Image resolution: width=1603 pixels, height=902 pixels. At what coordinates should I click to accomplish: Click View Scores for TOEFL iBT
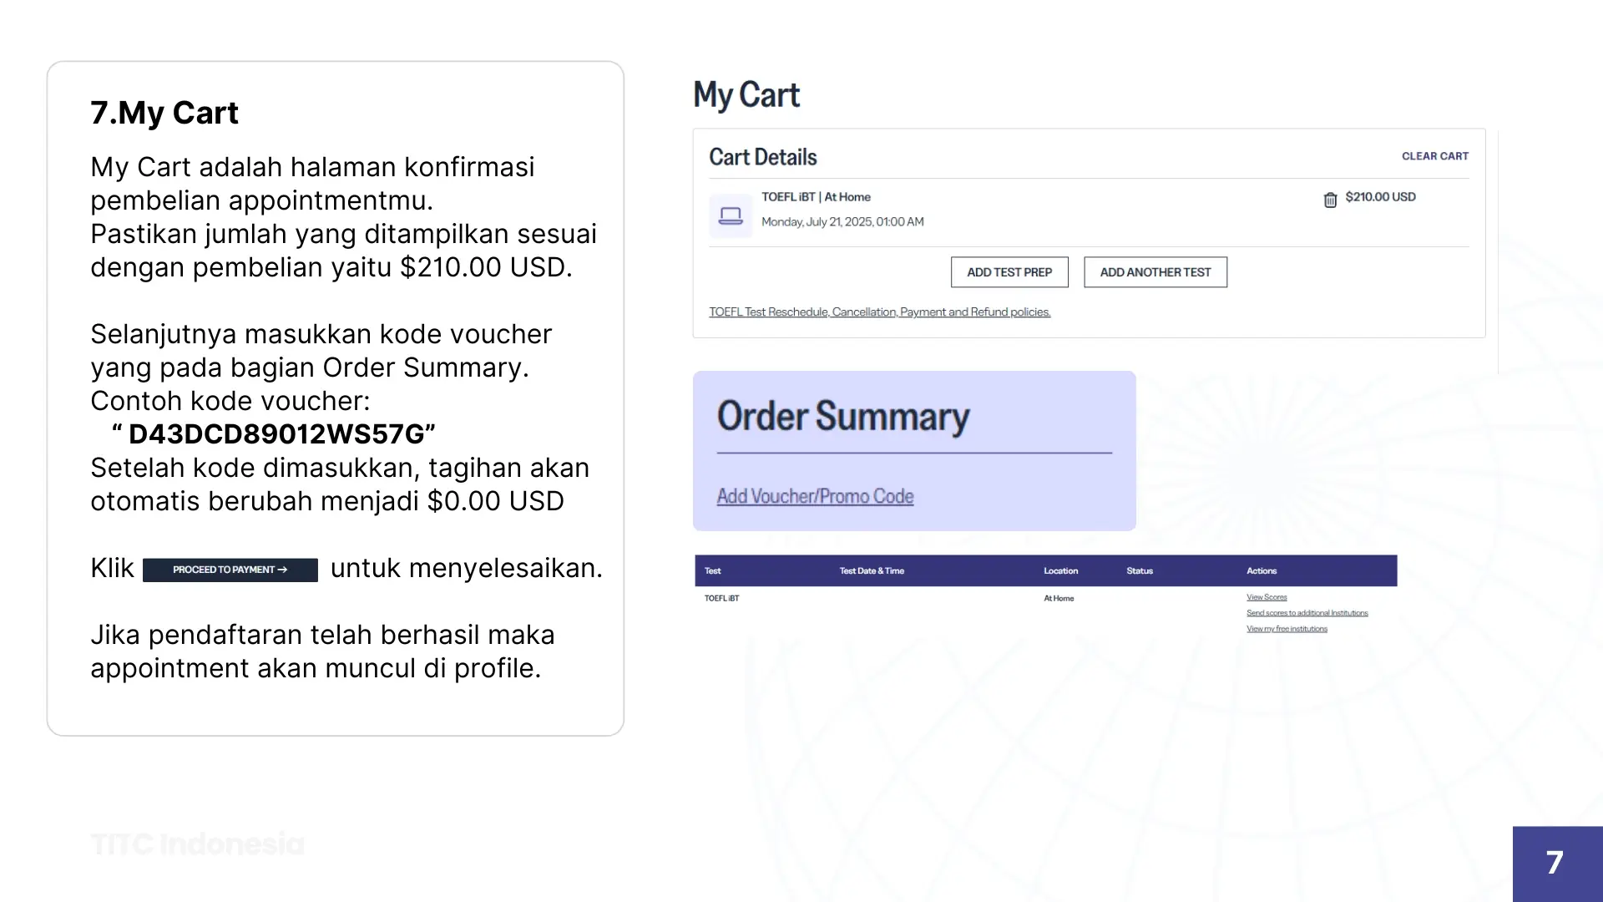1266,597
